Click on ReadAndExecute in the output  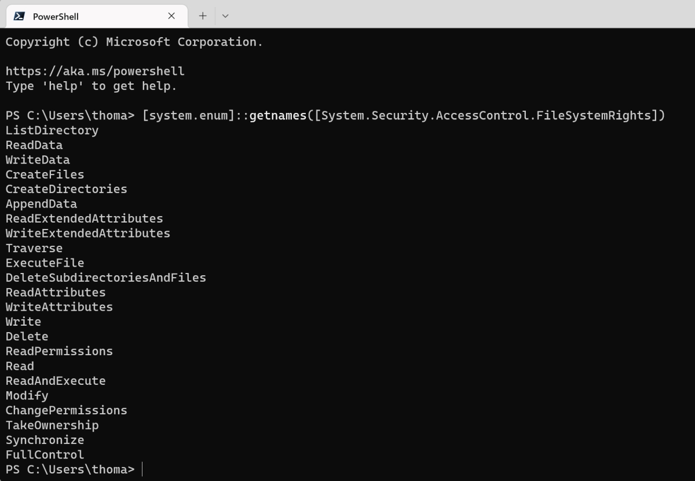coord(56,381)
